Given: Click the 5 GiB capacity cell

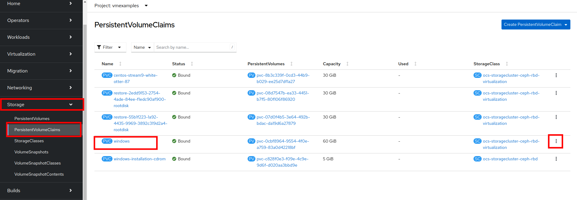Looking at the screenshot, I should click(x=328, y=159).
